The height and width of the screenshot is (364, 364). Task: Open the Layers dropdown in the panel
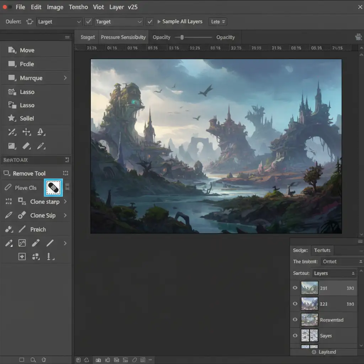(334, 273)
